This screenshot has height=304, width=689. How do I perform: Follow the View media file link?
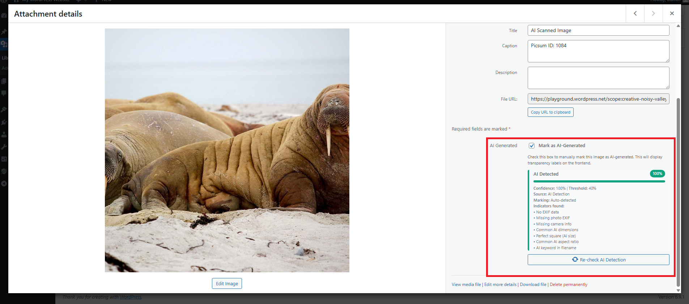[x=466, y=285]
